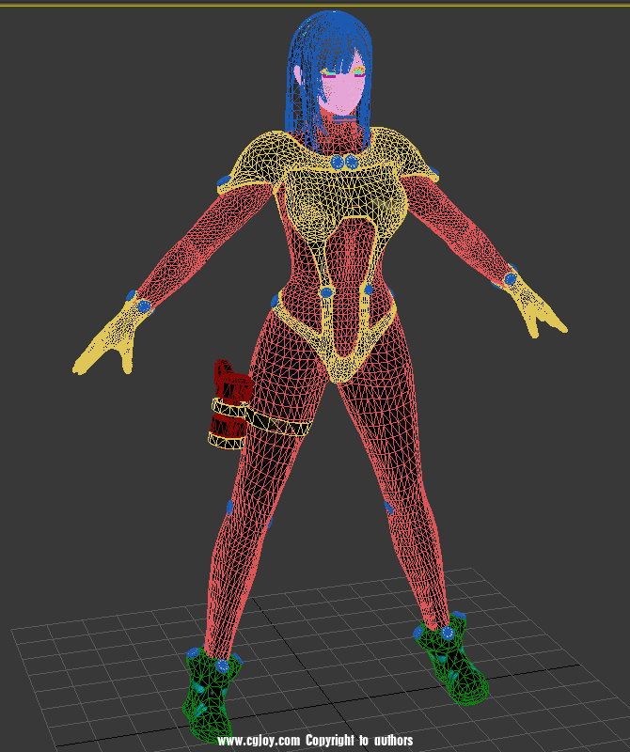The width and height of the screenshot is (630, 752).
Task: Click blue wrist stud on character's right arm
Action: click(x=144, y=305)
